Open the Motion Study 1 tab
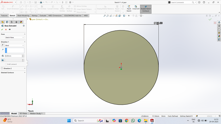This screenshot has width=221, height=124. (36, 113)
